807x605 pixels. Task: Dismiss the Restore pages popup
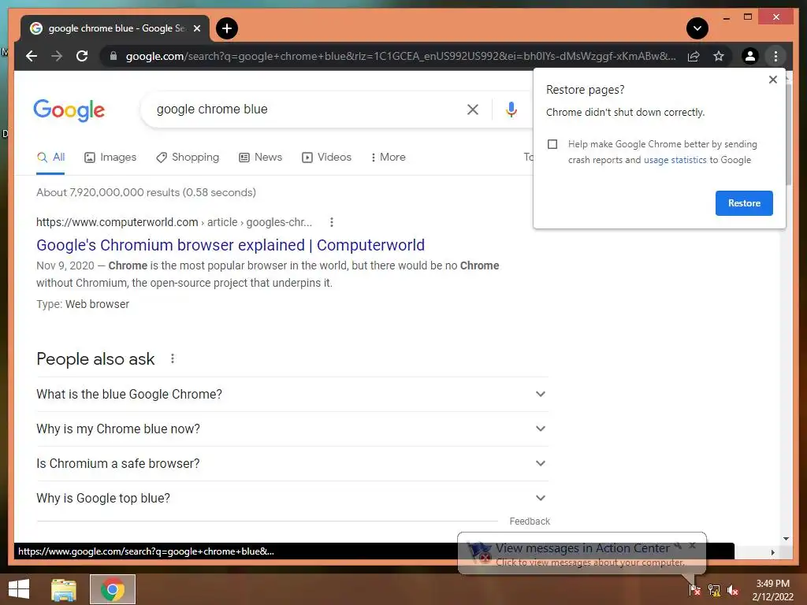tap(772, 80)
